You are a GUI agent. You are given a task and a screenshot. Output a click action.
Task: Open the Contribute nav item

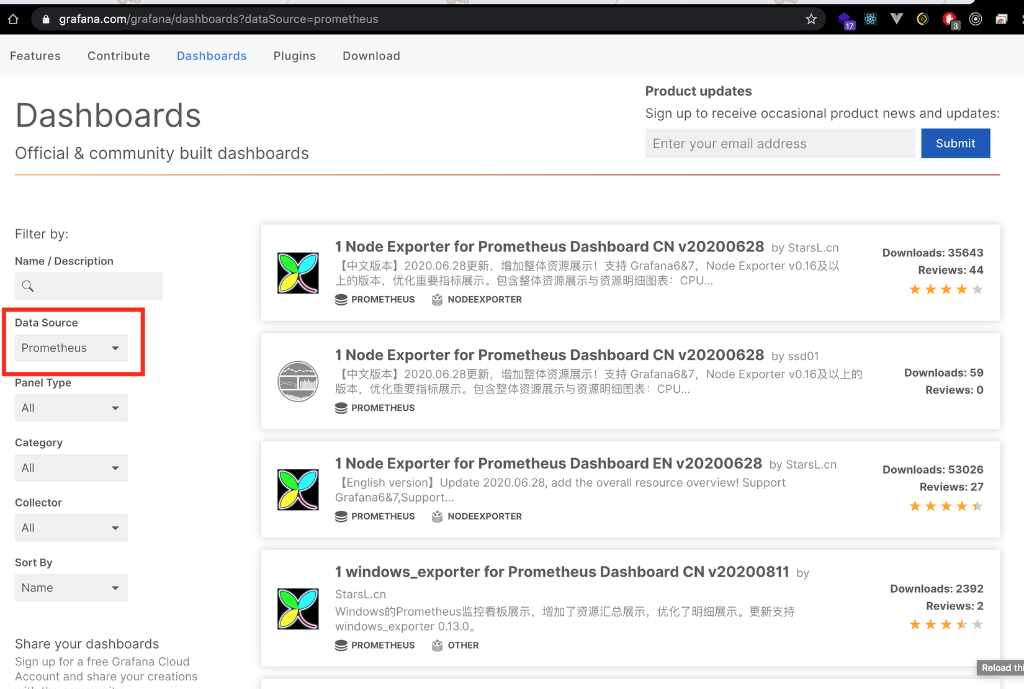(119, 56)
